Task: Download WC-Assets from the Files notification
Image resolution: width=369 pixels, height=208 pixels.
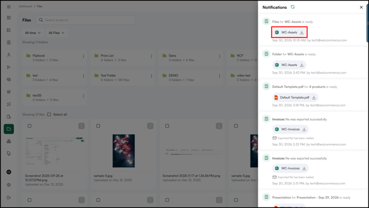Action: click(302, 32)
